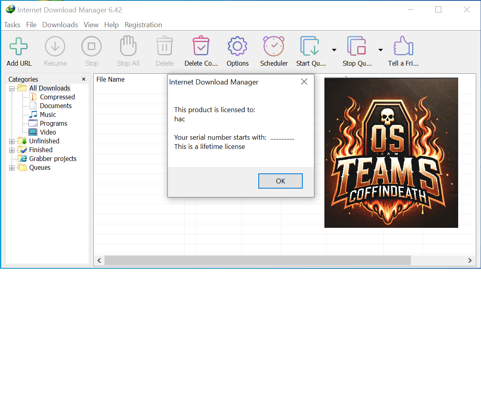Minimize the Internet Download Manager window
Viewport: 481px width, 394px height.
tap(410, 10)
